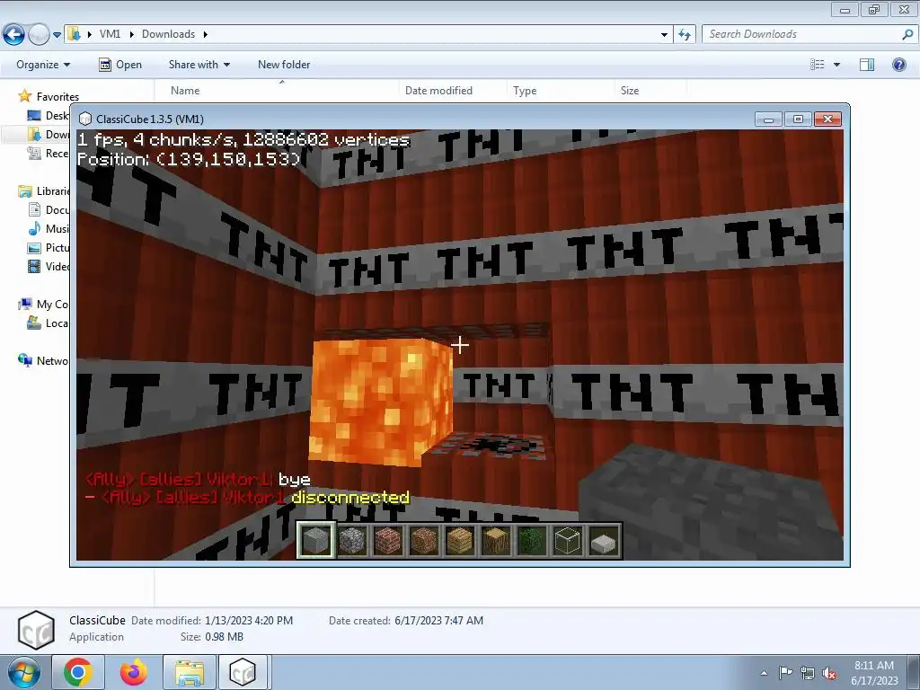
Task: Select the log block in the hotbar
Action: pyautogui.click(x=495, y=540)
